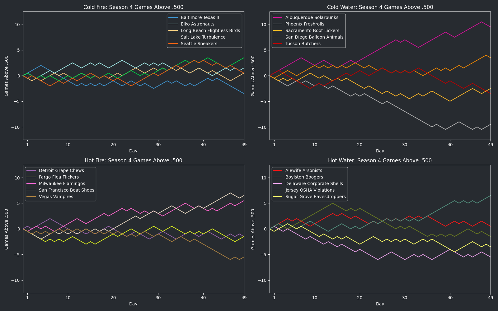The image size is (498, 311).
Task: Select Jersey OSHA Violations in the legend
Action: click(310, 190)
